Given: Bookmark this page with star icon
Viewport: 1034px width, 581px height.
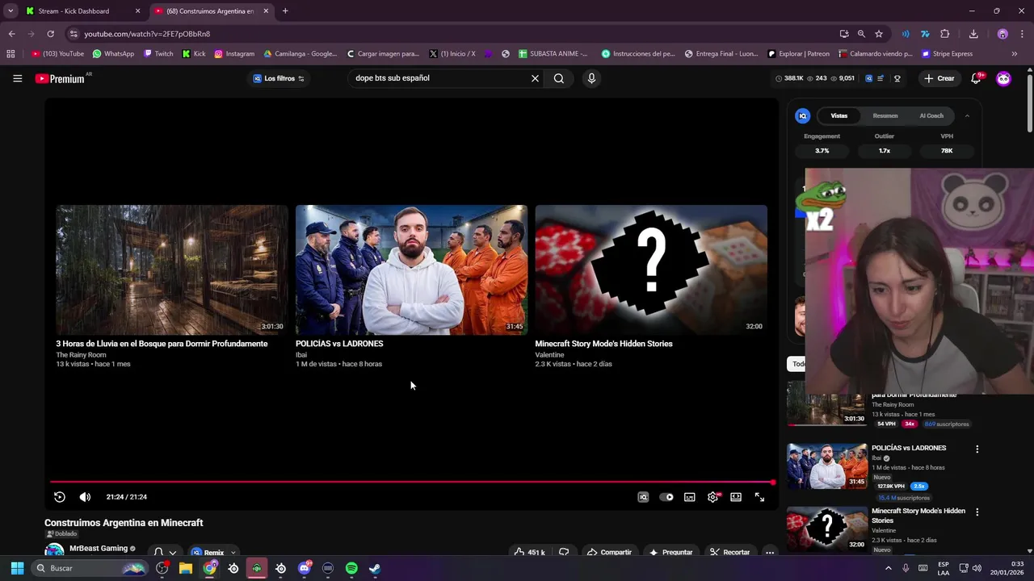Looking at the screenshot, I should (x=879, y=34).
